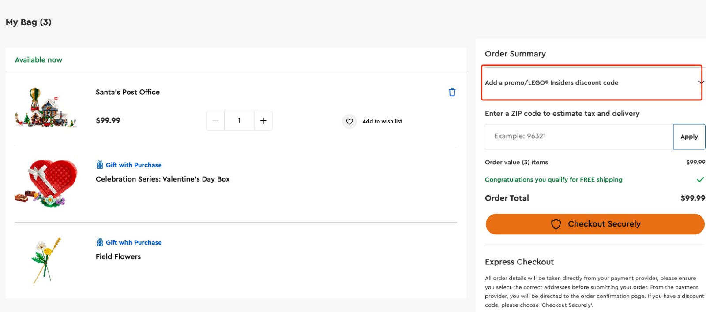The height and width of the screenshot is (312, 706).
Task: Decrease Santa's Post Office quantity with minus
Action: pyautogui.click(x=215, y=121)
